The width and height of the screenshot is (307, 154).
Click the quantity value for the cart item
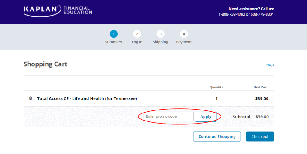coord(216,98)
